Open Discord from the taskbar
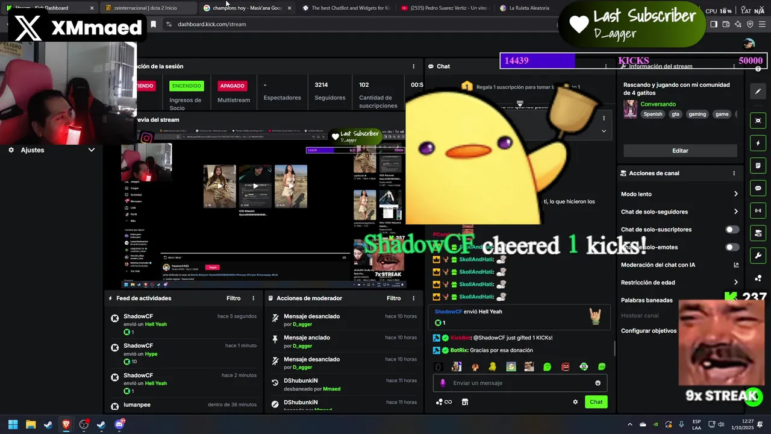Image resolution: width=771 pixels, height=434 pixels. tap(119, 424)
